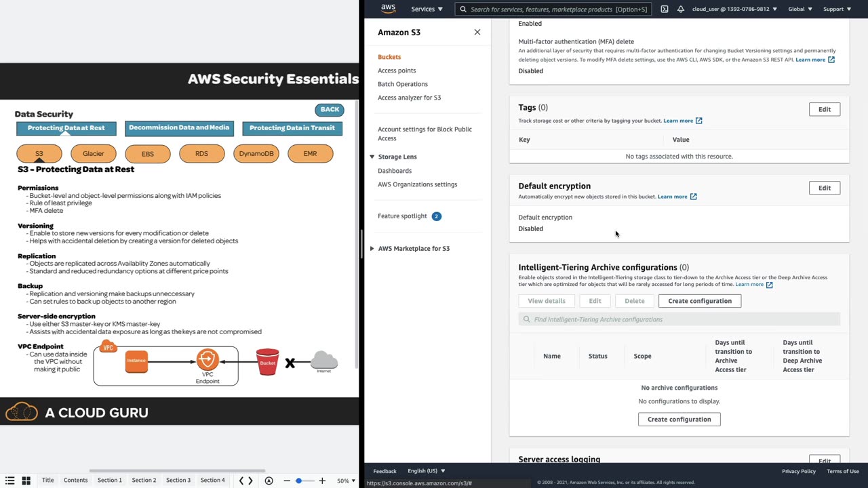This screenshot has width=868, height=488.
Task: Open Buckets in S3 sidebar
Action: [x=389, y=57]
